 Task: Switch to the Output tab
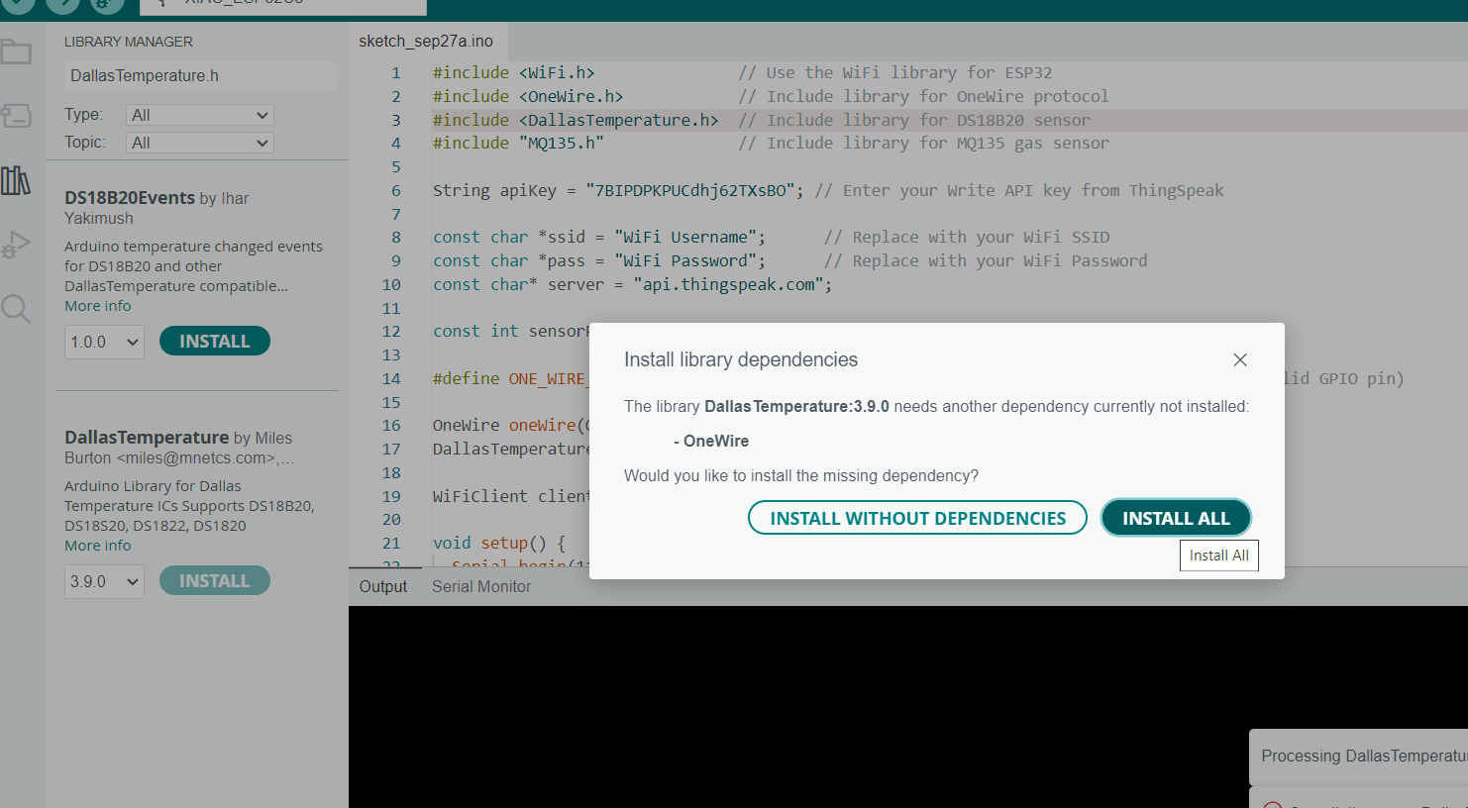tap(383, 586)
